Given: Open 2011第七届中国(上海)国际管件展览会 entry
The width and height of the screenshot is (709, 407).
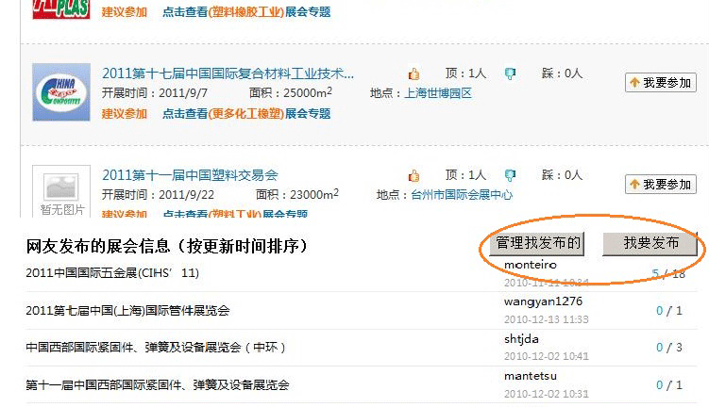Looking at the screenshot, I should pyautogui.click(x=127, y=311).
